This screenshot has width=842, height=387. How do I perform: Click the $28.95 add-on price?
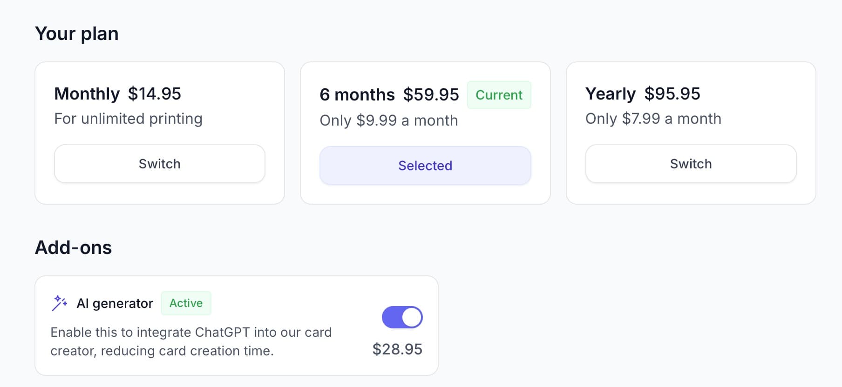point(397,349)
